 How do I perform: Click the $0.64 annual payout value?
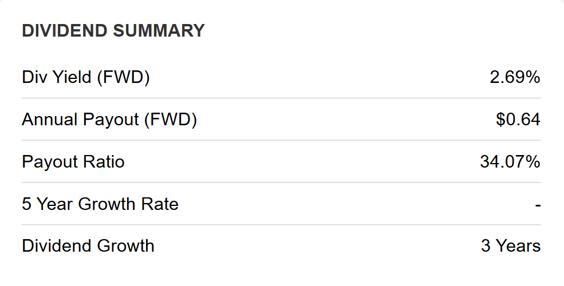point(518,120)
